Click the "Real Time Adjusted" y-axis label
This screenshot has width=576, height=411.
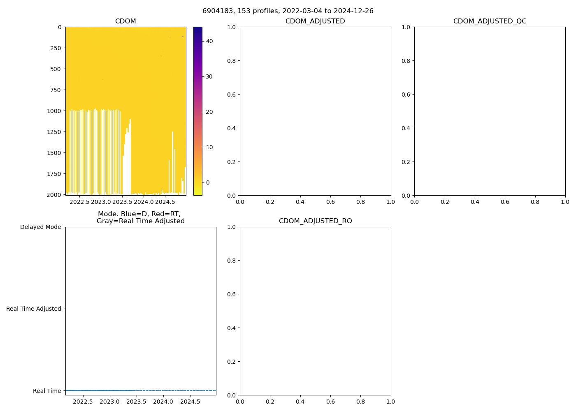pos(33,309)
